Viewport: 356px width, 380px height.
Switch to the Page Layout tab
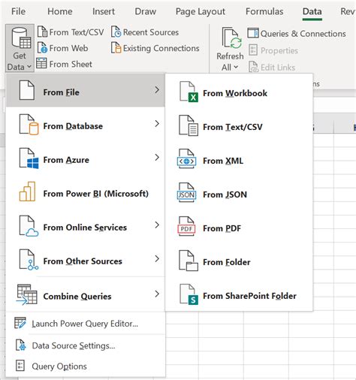tap(201, 11)
